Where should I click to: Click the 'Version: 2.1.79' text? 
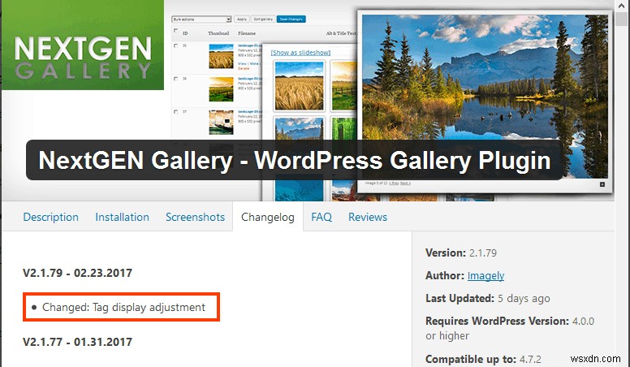(461, 253)
